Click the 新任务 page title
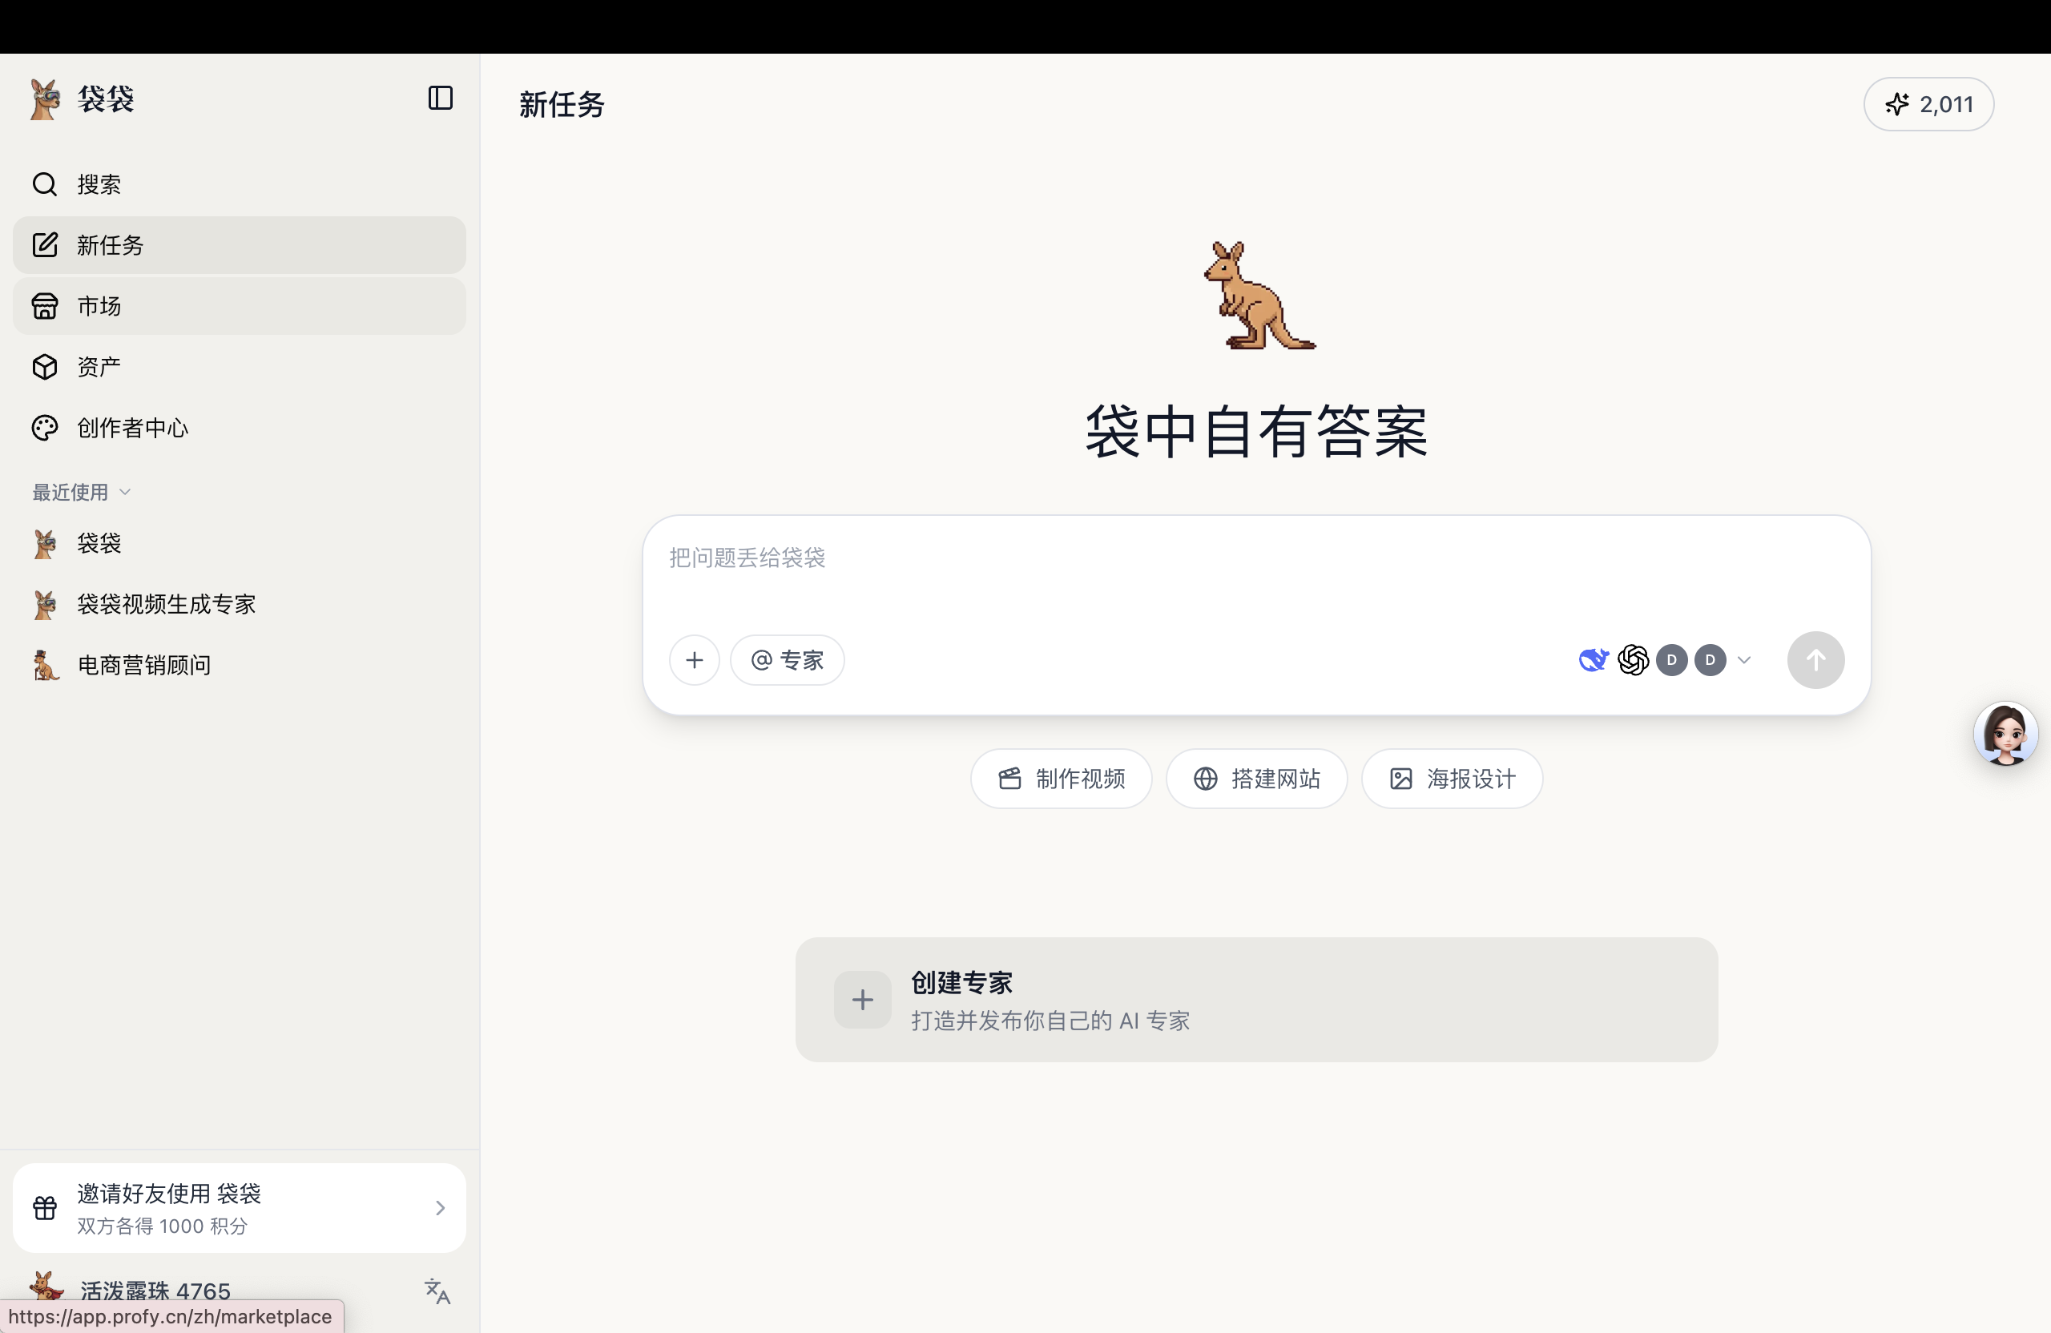The width and height of the screenshot is (2051, 1333). click(562, 104)
